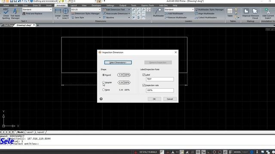Open the Help ribbon tab
The height and width of the screenshot is (154, 275).
[175, 6]
